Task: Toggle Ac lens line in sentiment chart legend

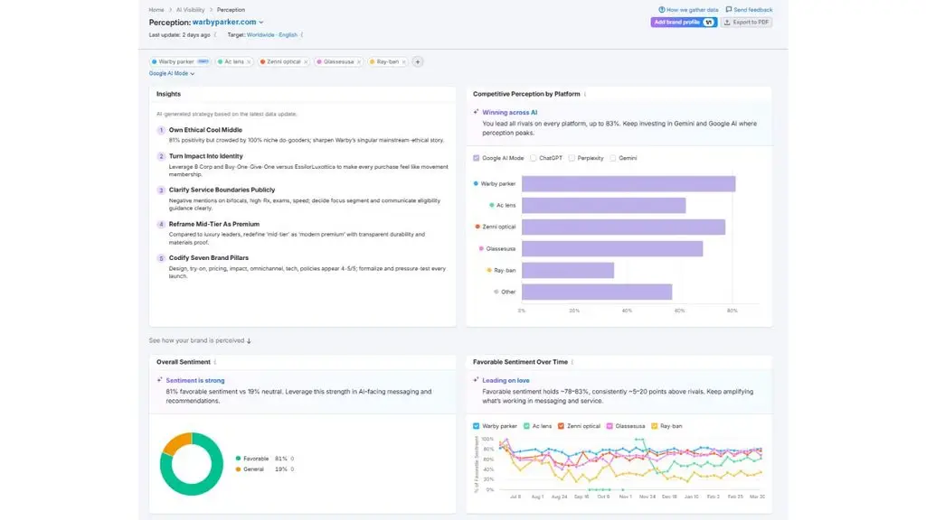Action: (x=526, y=426)
